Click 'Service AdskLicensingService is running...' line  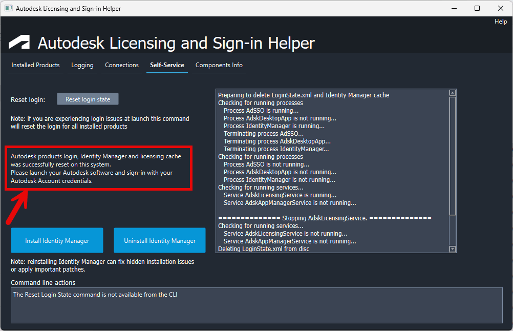click(x=280, y=195)
